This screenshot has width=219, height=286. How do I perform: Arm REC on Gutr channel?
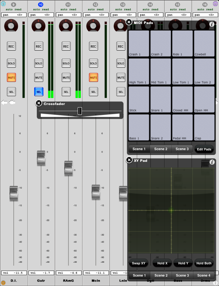coord(39,46)
